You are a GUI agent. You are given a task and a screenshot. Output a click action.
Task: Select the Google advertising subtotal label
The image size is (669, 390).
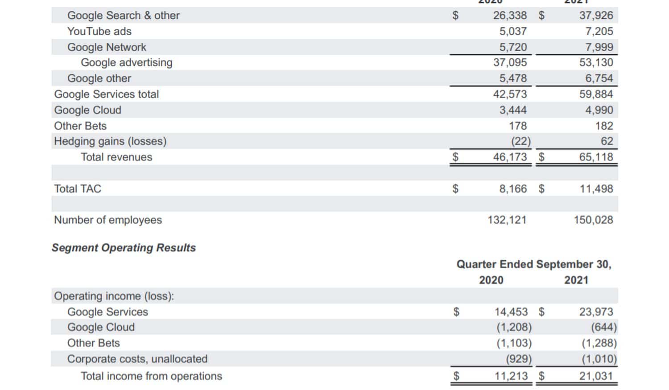pyautogui.click(x=126, y=62)
